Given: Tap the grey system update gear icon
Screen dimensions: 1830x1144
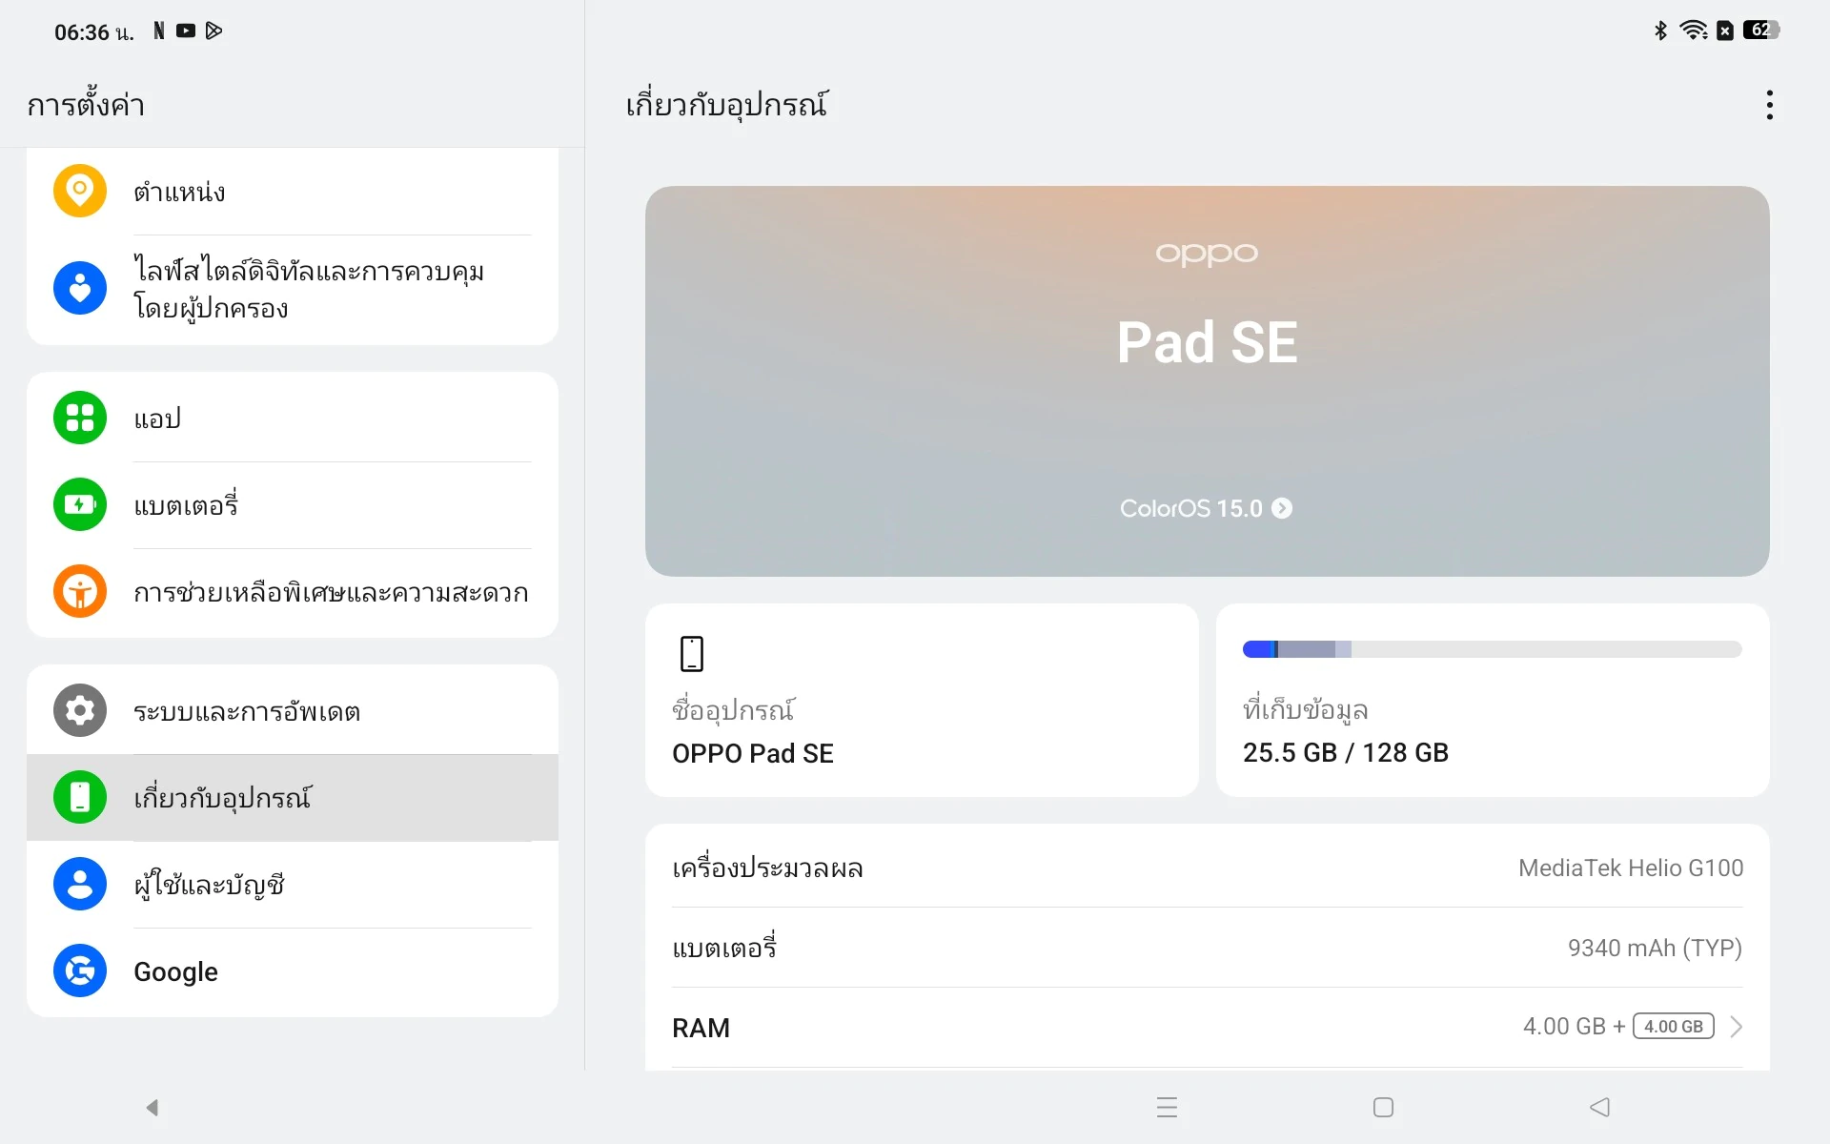Looking at the screenshot, I should (x=80, y=710).
